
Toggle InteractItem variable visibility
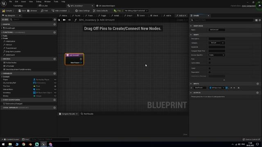point(55,89)
